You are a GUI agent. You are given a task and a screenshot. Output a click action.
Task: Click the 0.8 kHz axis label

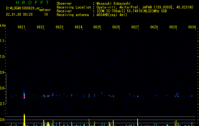(3, 88)
